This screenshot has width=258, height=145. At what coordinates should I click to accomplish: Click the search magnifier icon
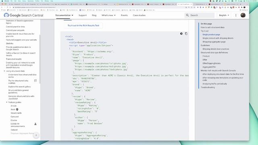click(187, 15)
